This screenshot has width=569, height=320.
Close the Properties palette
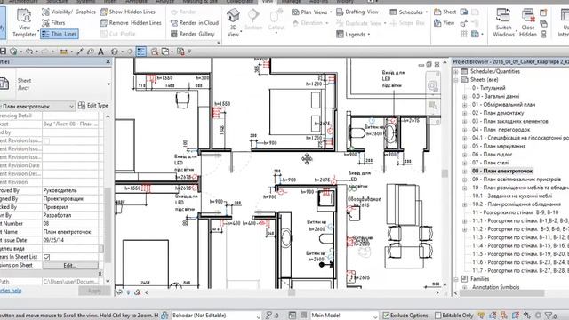[x=108, y=61]
